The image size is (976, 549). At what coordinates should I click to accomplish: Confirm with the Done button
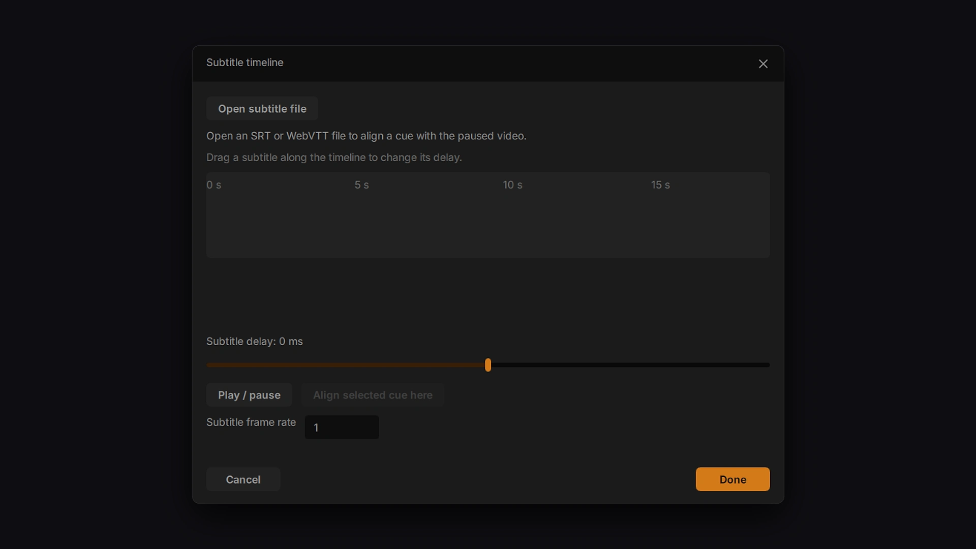point(733,479)
